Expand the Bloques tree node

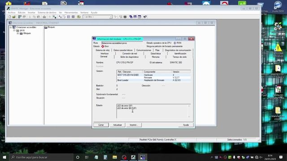(x=18, y=34)
